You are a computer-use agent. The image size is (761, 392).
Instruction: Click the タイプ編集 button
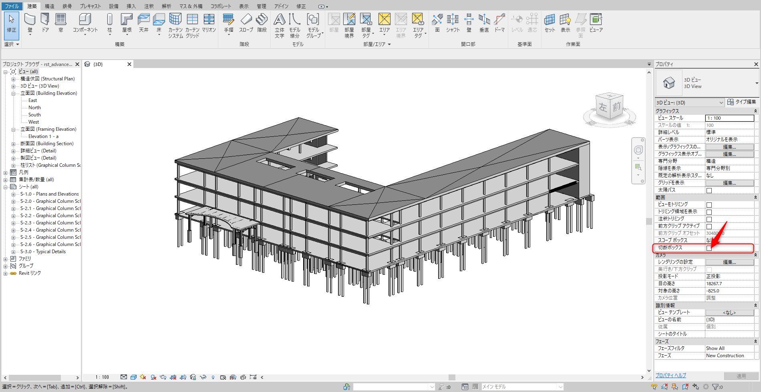click(741, 102)
